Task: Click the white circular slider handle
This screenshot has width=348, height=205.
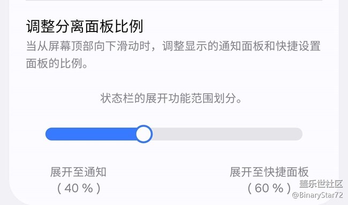Action: click(x=144, y=134)
